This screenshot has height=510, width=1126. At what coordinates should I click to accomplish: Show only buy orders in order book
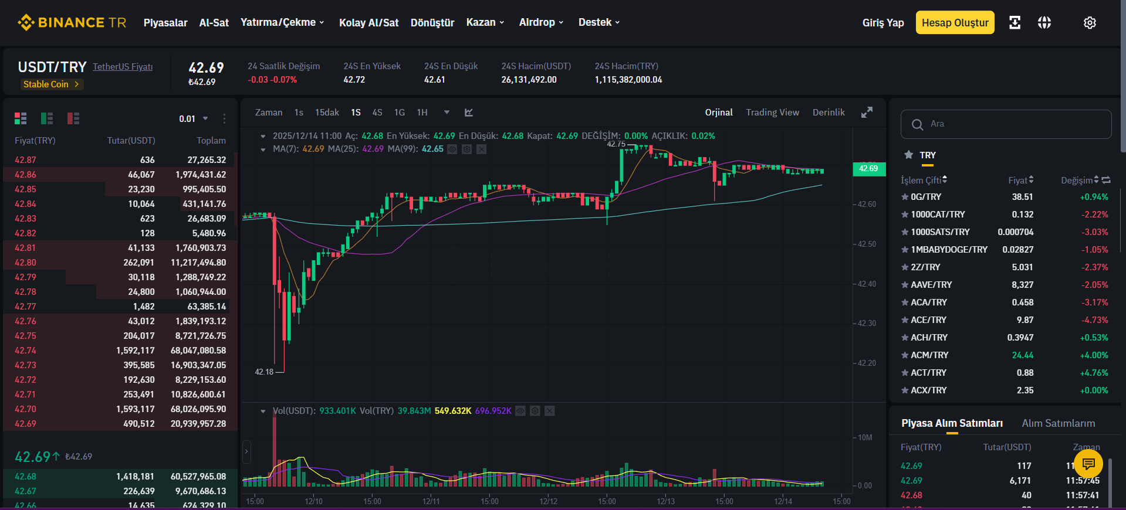(47, 118)
